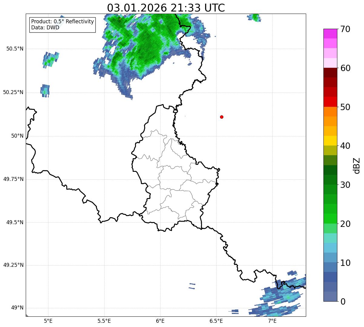Click the 70 label on the colorbar

point(345,29)
